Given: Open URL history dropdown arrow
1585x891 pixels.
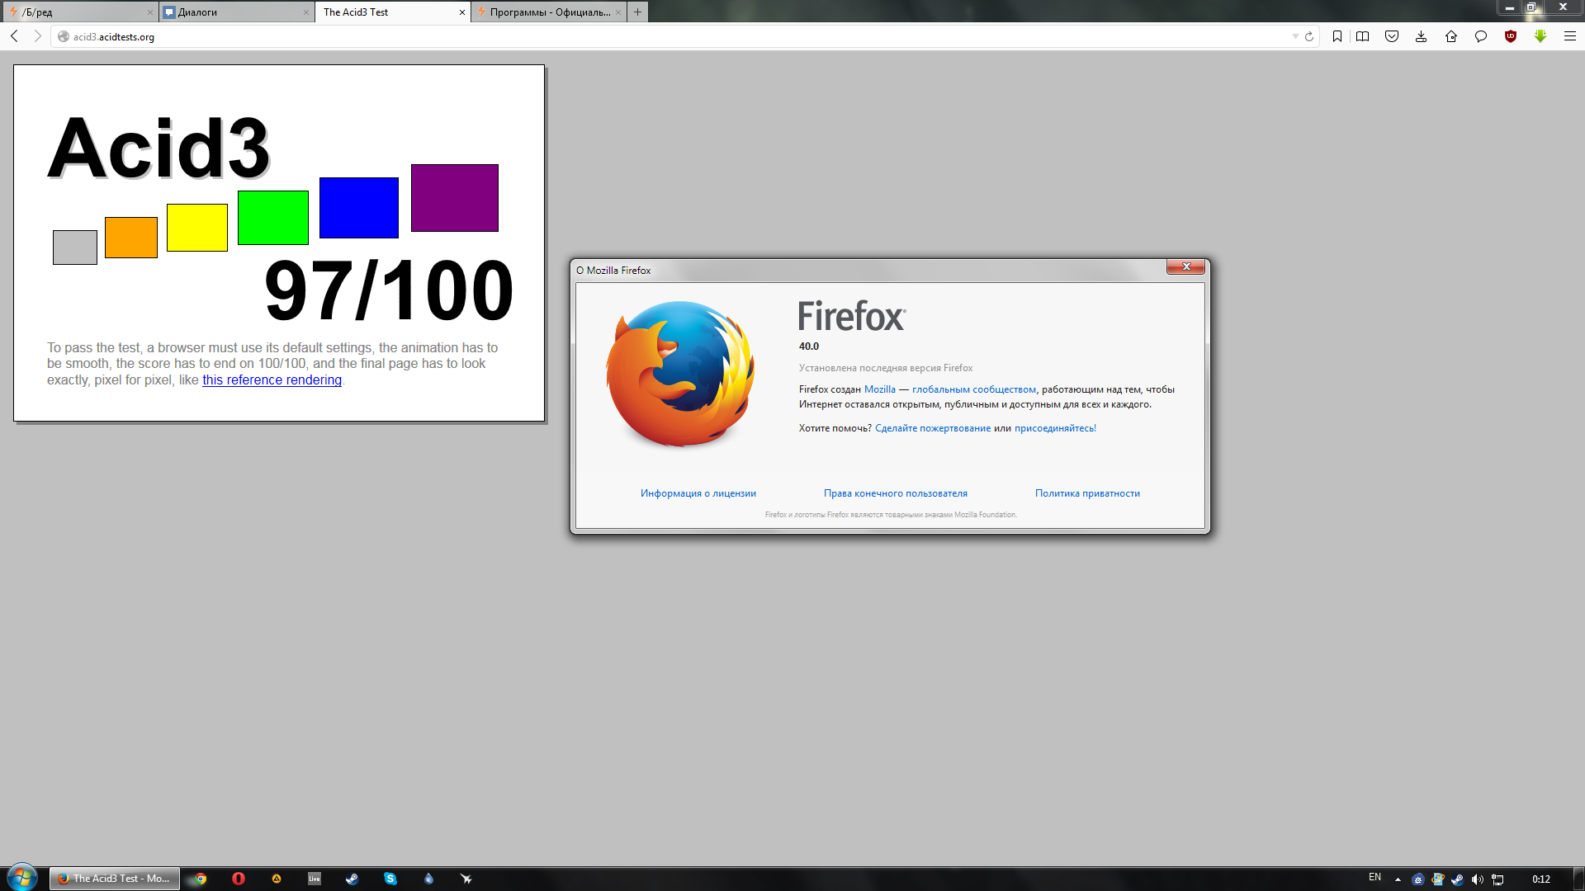Looking at the screenshot, I should pos(1295,36).
